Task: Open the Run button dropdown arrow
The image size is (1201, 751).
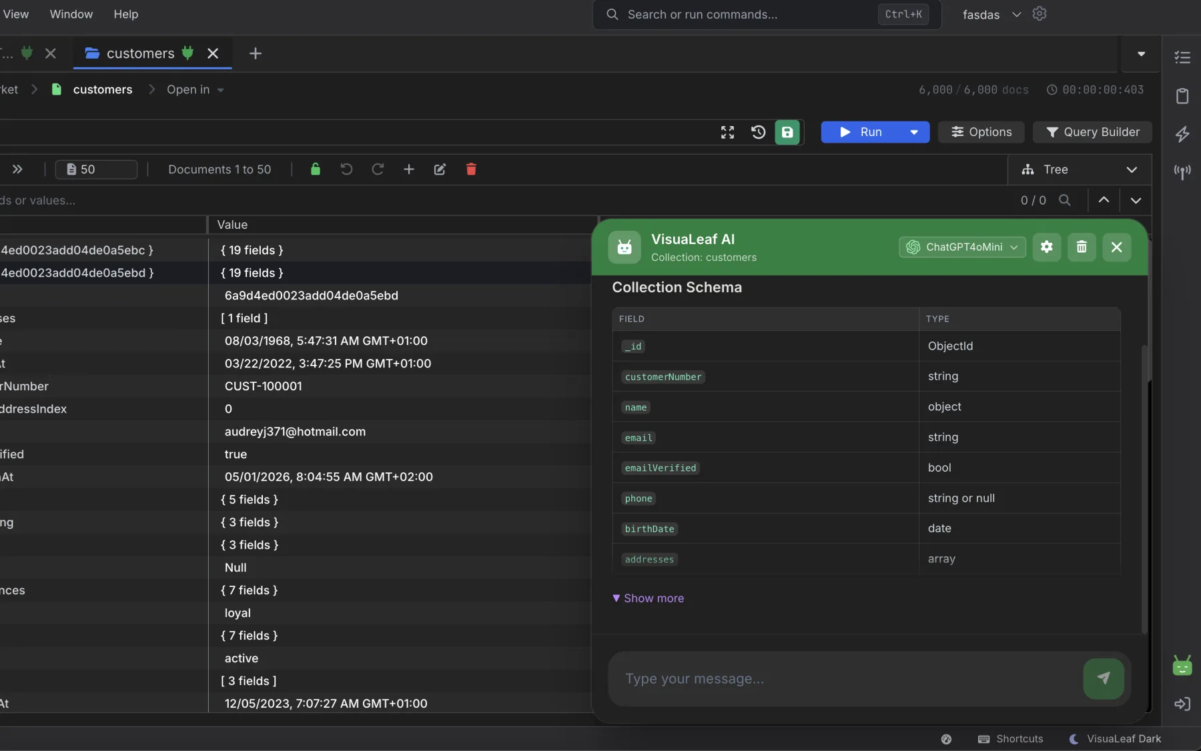Action: [914, 132]
